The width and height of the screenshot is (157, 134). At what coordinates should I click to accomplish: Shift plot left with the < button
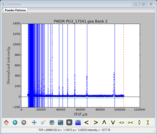[87, 122]
